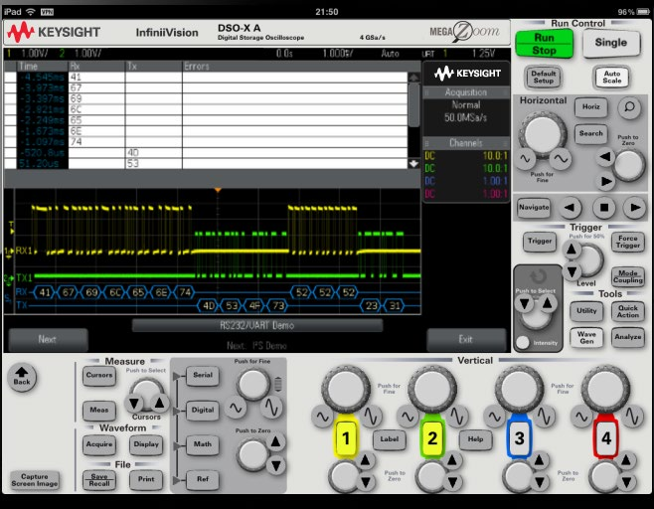Click the Back arrow button
Screen dimensions: 654x509
click(x=21, y=377)
